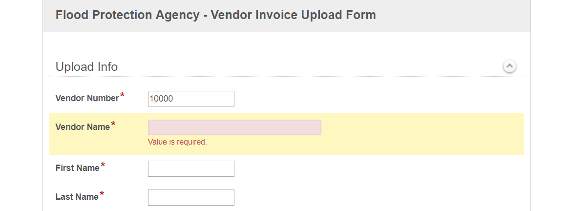Click the Upload Info section heading
This screenshot has height=211, width=569.
tap(87, 67)
